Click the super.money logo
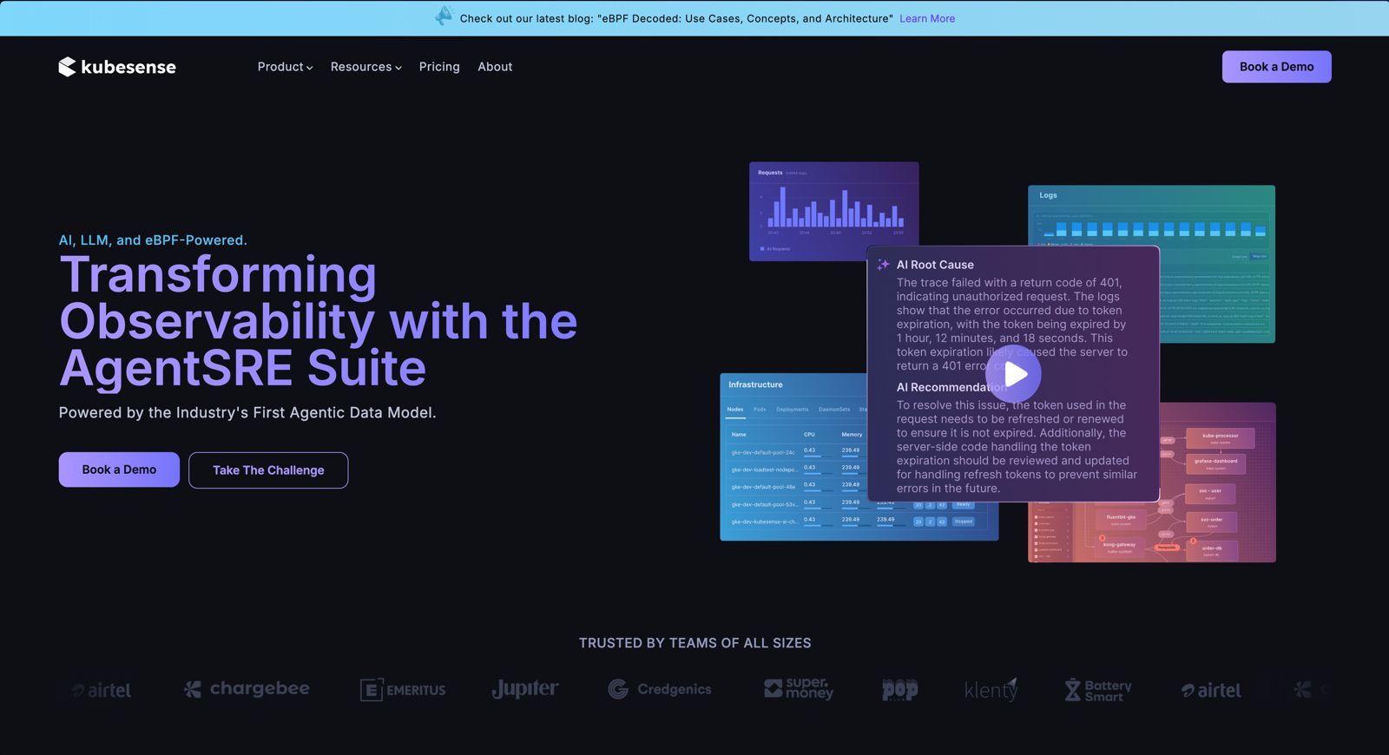Image resolution: width=1389 pixels, height=755 pixels. pos(799,689)
